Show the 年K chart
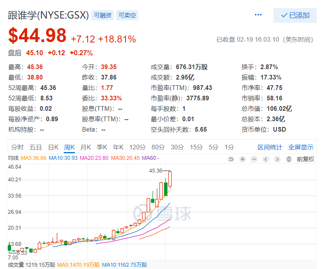This screenshot has width=324, height=269. pyautogui.click(x=118, y=147)
